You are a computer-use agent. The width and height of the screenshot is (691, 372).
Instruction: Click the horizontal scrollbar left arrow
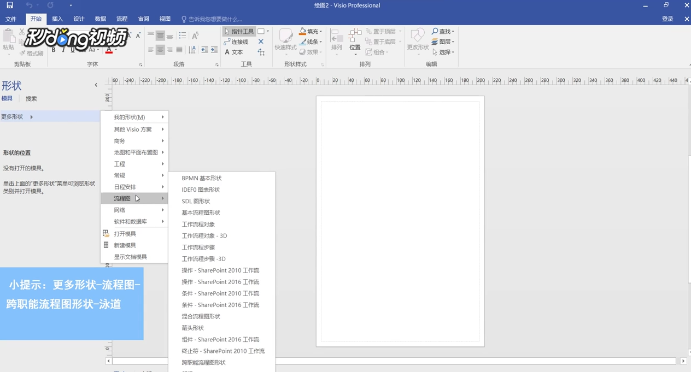[x=108, y=361]
